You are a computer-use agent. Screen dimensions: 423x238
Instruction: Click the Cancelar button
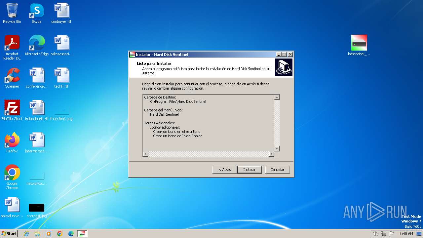pyautogui.click(x=277, y=170)
